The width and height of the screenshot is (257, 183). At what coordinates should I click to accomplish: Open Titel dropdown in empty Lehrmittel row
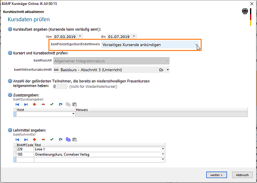(x=163, y=159)
